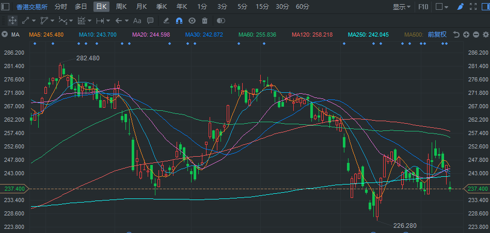Switch to the 周K weekly tab
Image resolution: width=490 pixels, height=233 pixels.
point(121,7)
